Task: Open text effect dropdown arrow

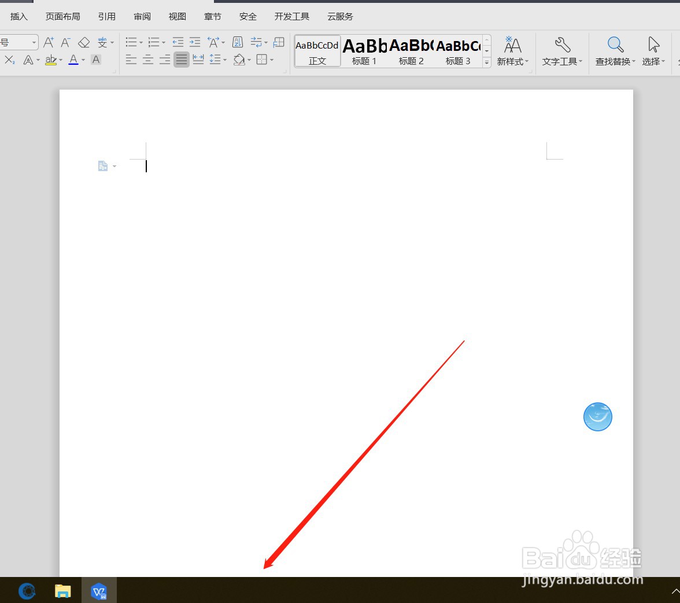Action: click(38, 60)
